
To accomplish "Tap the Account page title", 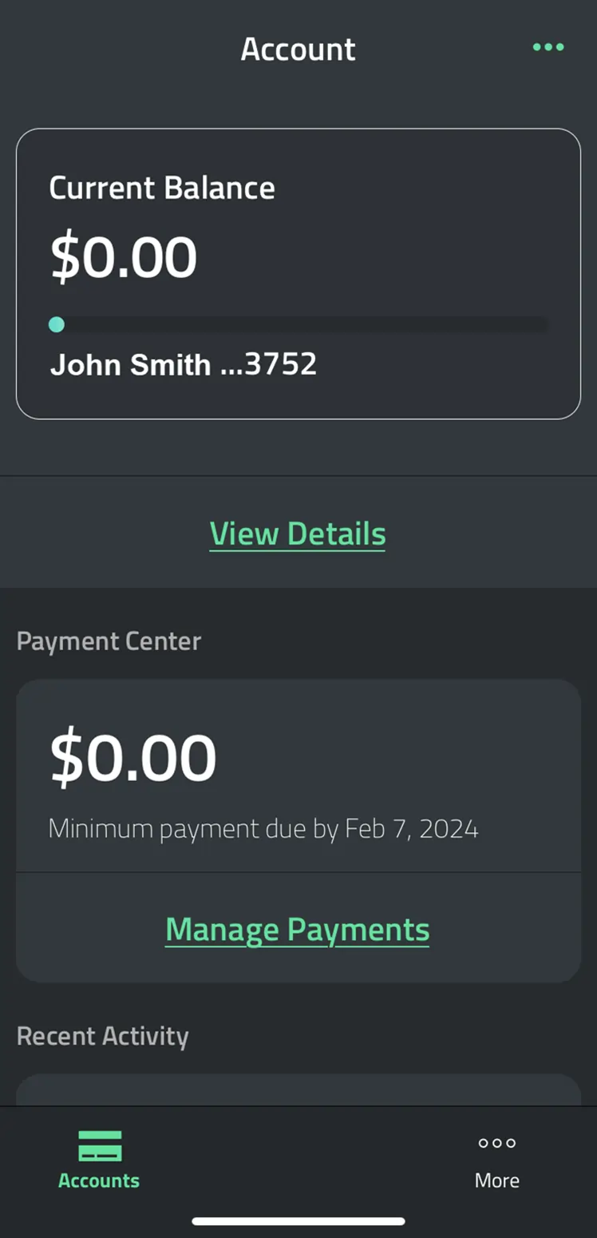I will point(298,49).
